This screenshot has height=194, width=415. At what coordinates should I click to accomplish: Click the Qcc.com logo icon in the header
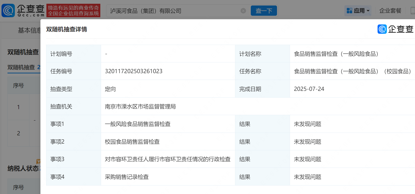click(8, 10)
